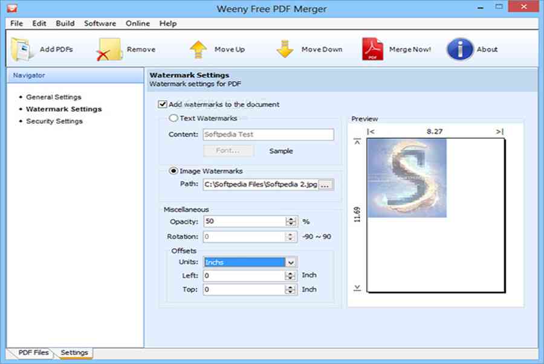Image resolution: width=544 pixels, height=364 pixels.
Task: Close the Weeny Free PDF Merger window
Action: pos(523,7)
